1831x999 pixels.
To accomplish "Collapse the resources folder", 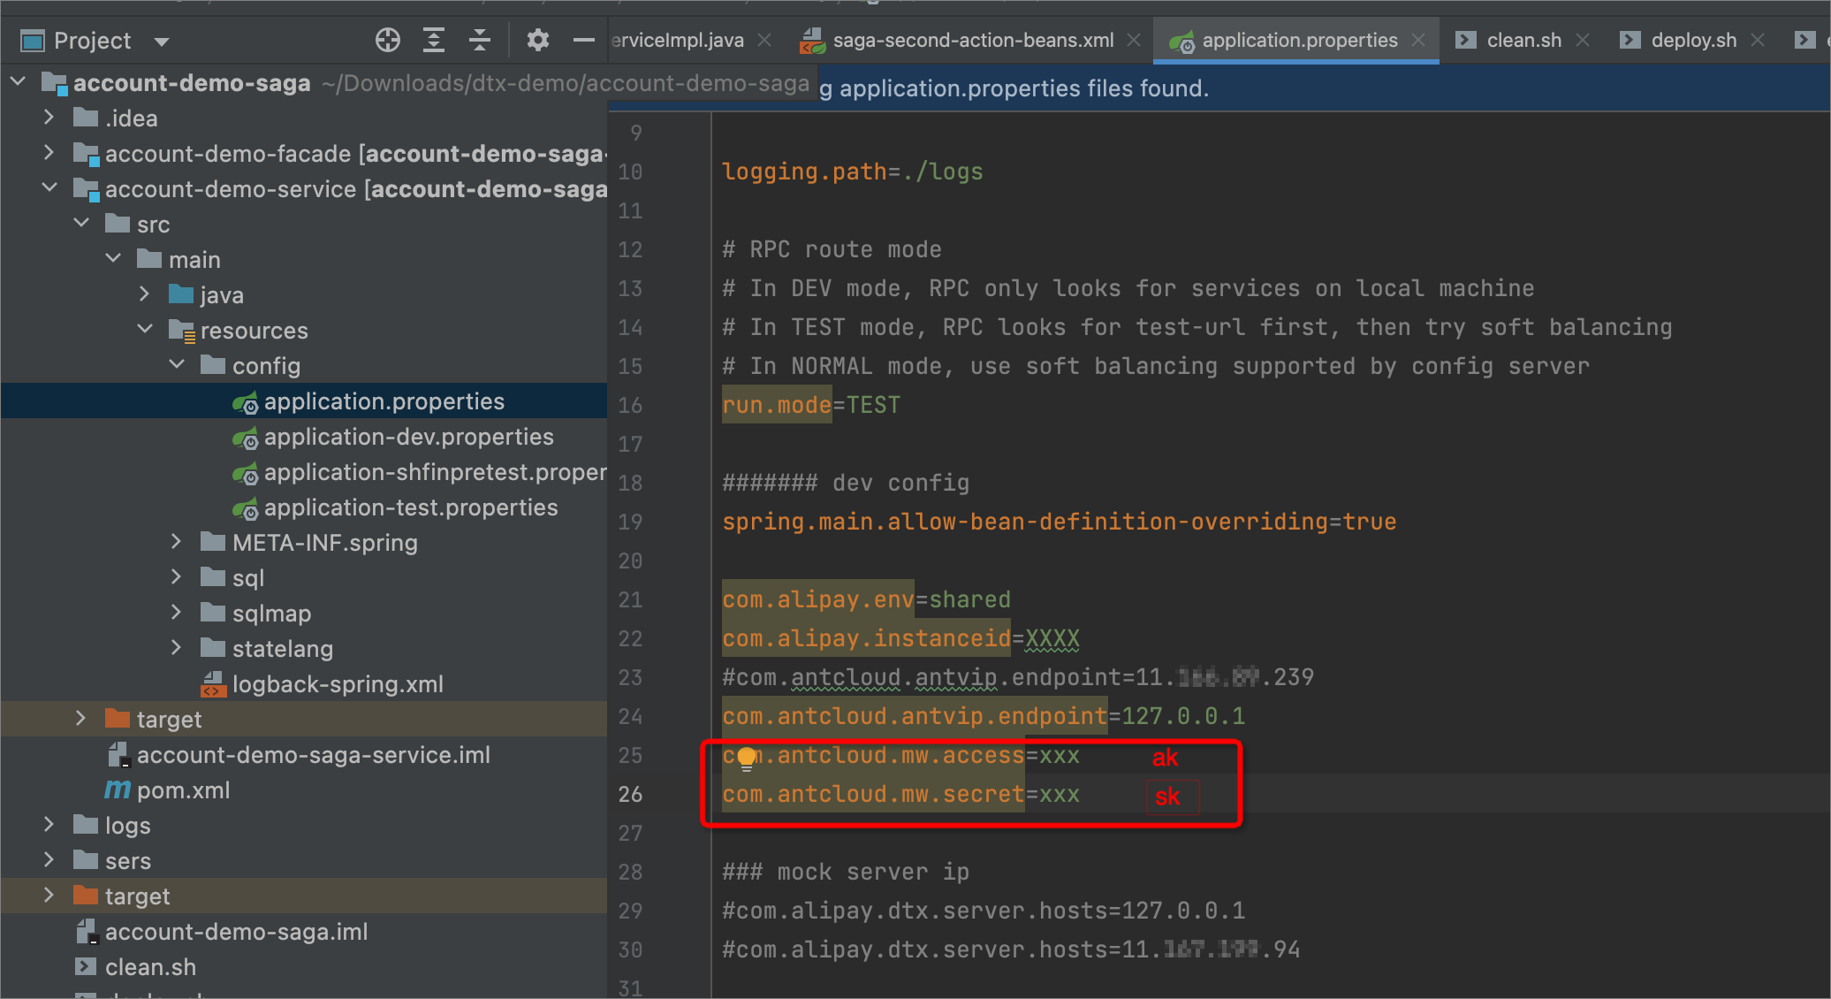I will pos(145,329).
